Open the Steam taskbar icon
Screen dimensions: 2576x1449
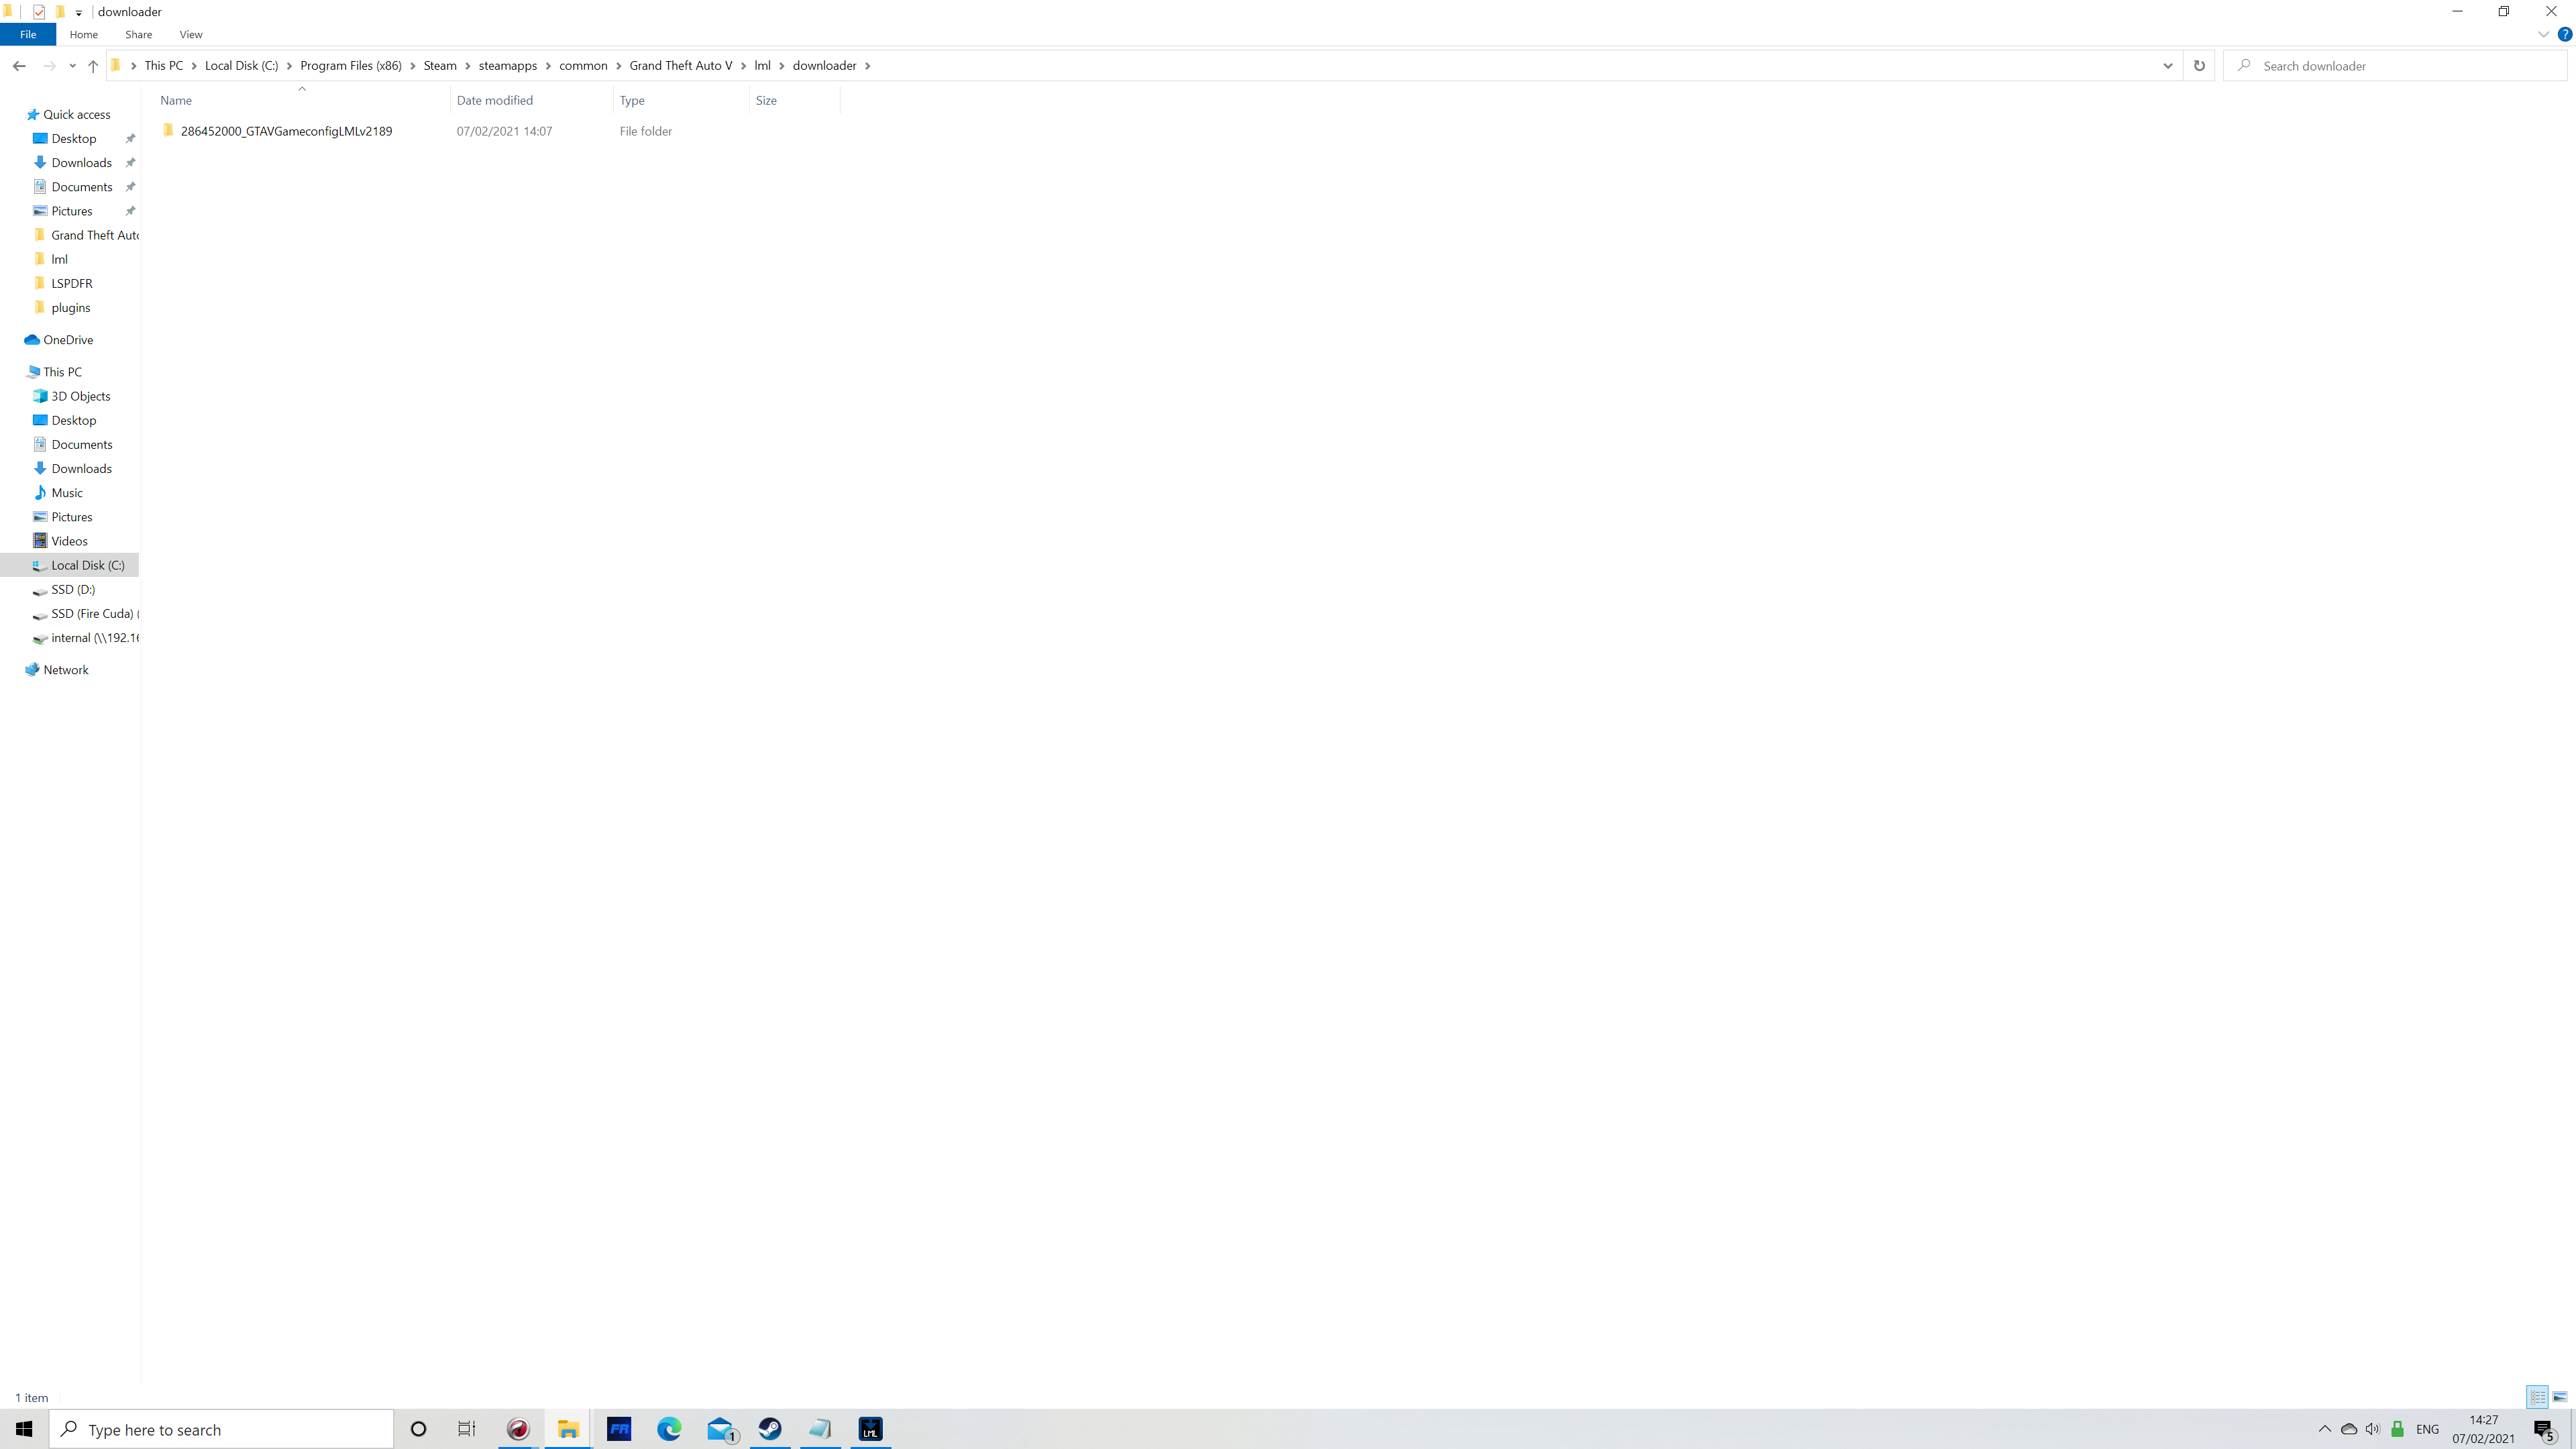[x=770, y=1429]
